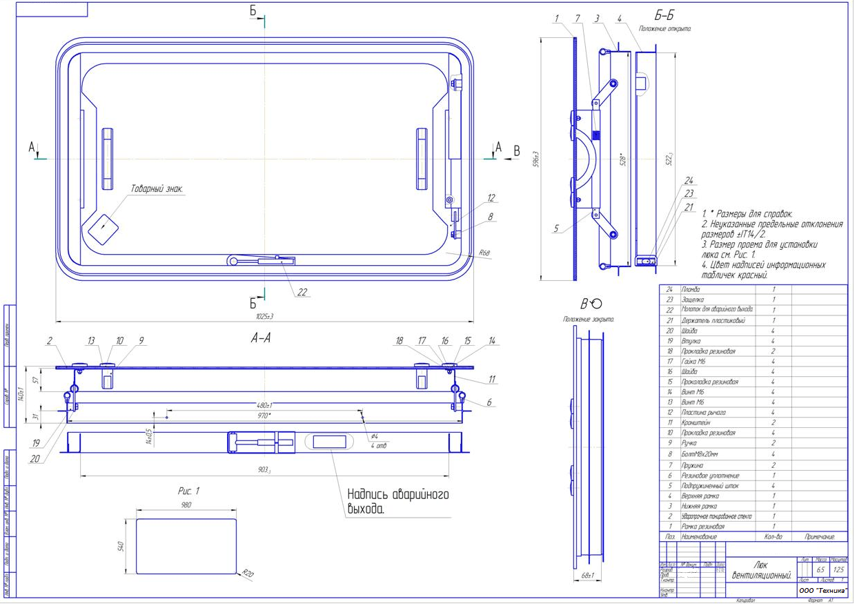Viewport: 857px width, 606px height.
Task: Select the 'Поз.' column header
Action: tap(669, 536)
